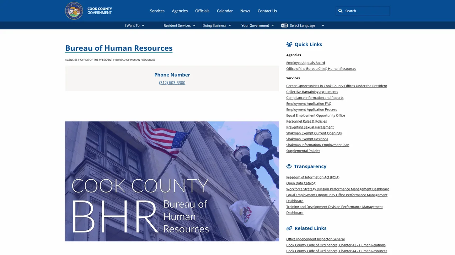Open the Employee Appeals Board link
This screenshot has width=455, height=255.
pos(306,63)
